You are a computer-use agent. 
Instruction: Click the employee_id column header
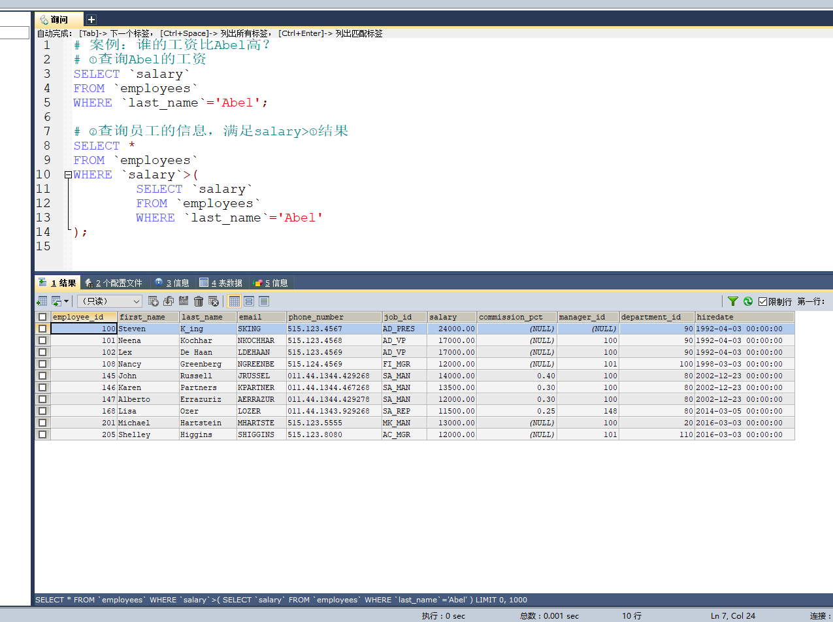click(x=84, y=317)
